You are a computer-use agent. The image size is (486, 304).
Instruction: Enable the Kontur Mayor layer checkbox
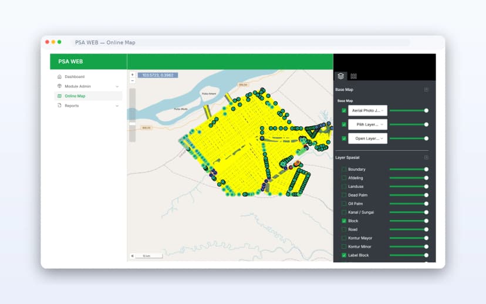click(344, 238)
